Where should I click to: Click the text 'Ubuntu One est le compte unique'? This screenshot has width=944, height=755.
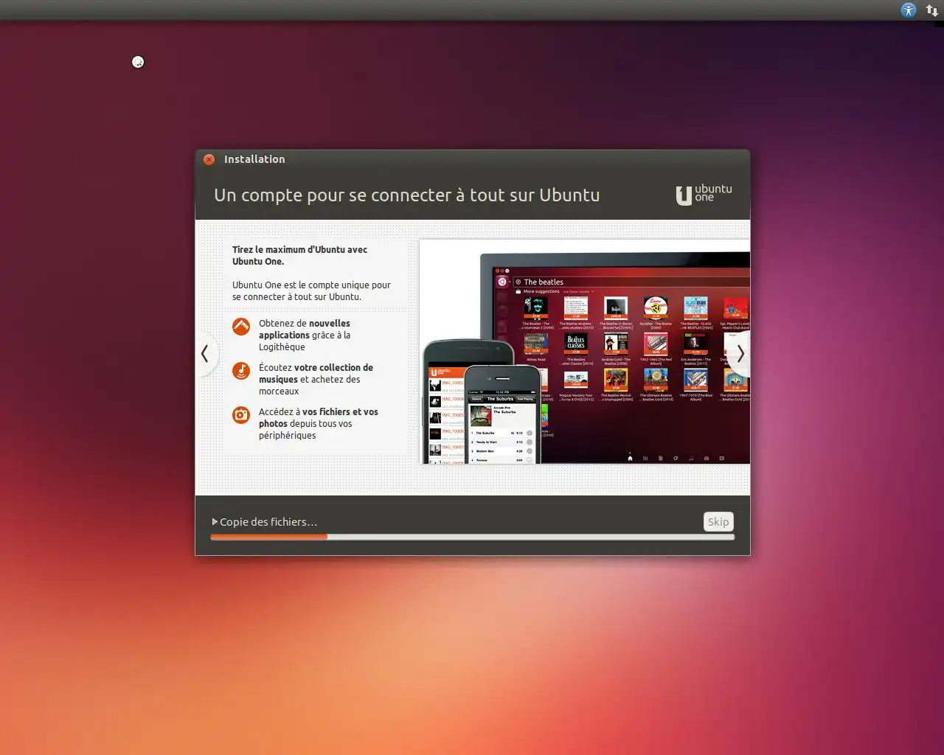click(x=311, y=290)
